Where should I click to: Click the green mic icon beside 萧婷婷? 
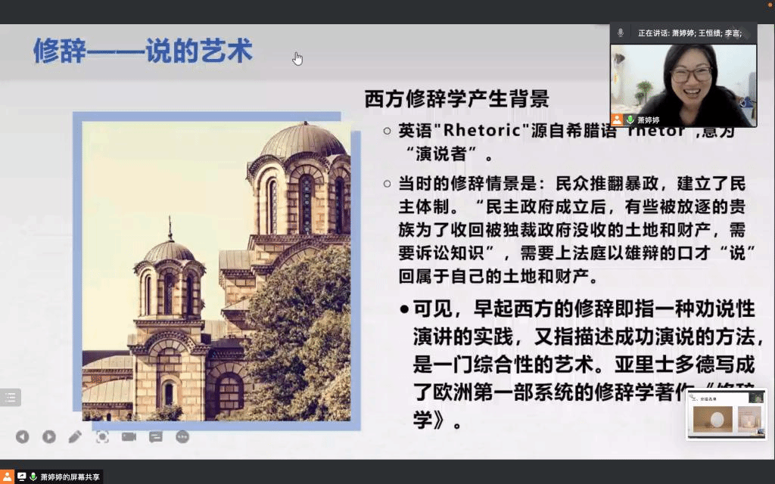[630, 120]
